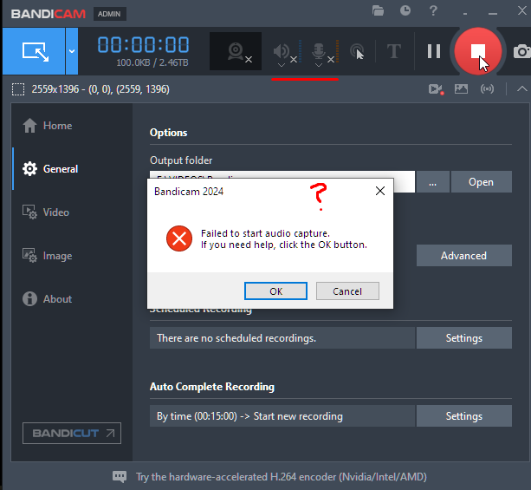Viewport: 531px width, 490px height.
Task: Confirm the error dialog with OK
Action: click(x=275, y=291)
